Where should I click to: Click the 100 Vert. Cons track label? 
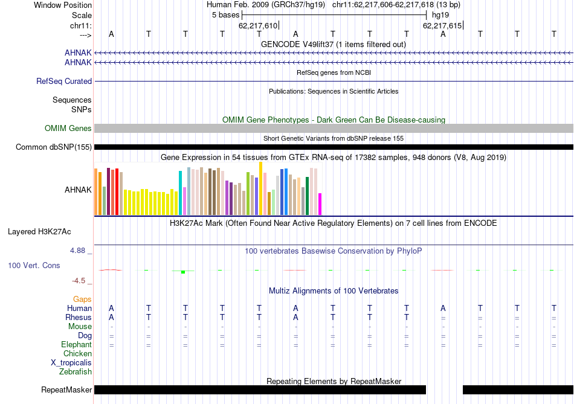point(34,265)
